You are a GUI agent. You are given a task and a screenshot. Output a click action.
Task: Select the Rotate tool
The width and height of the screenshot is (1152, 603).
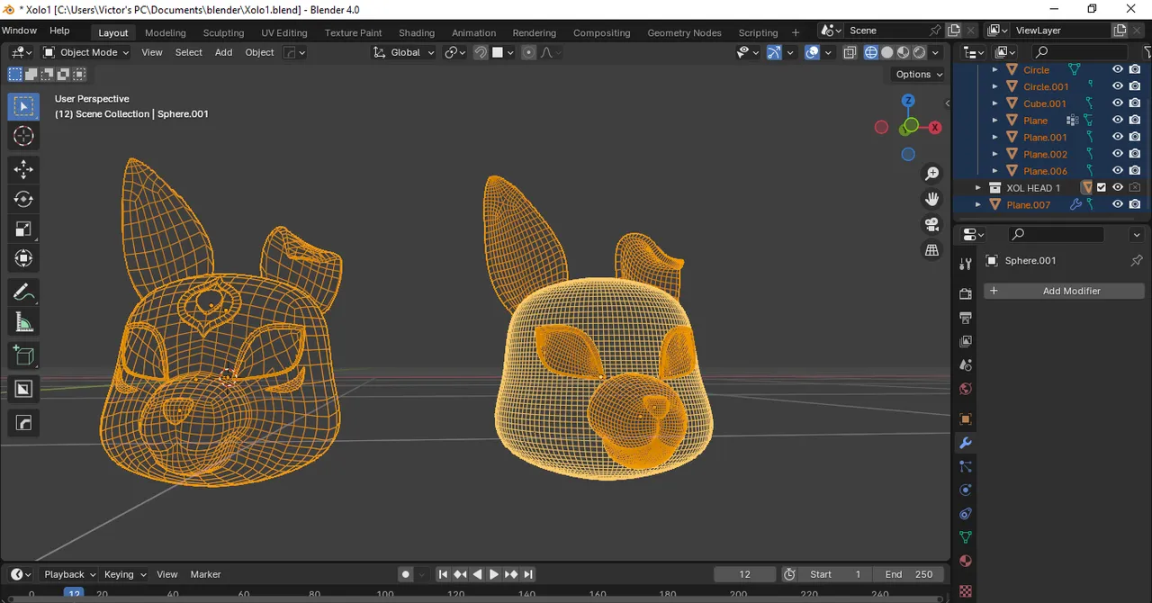coord(23,199)
